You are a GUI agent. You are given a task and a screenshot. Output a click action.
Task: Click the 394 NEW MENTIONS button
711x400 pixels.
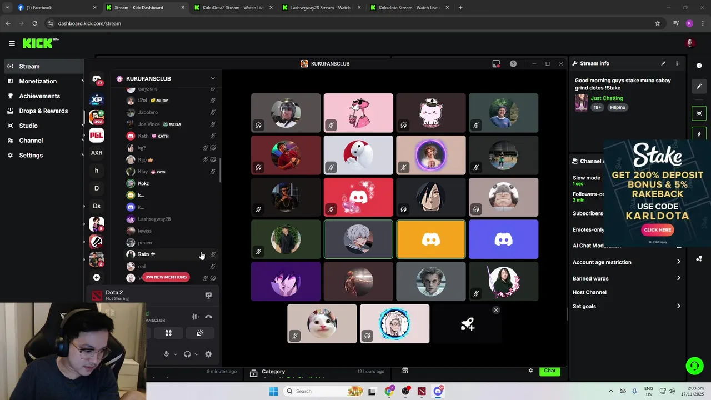click(166, 277)
